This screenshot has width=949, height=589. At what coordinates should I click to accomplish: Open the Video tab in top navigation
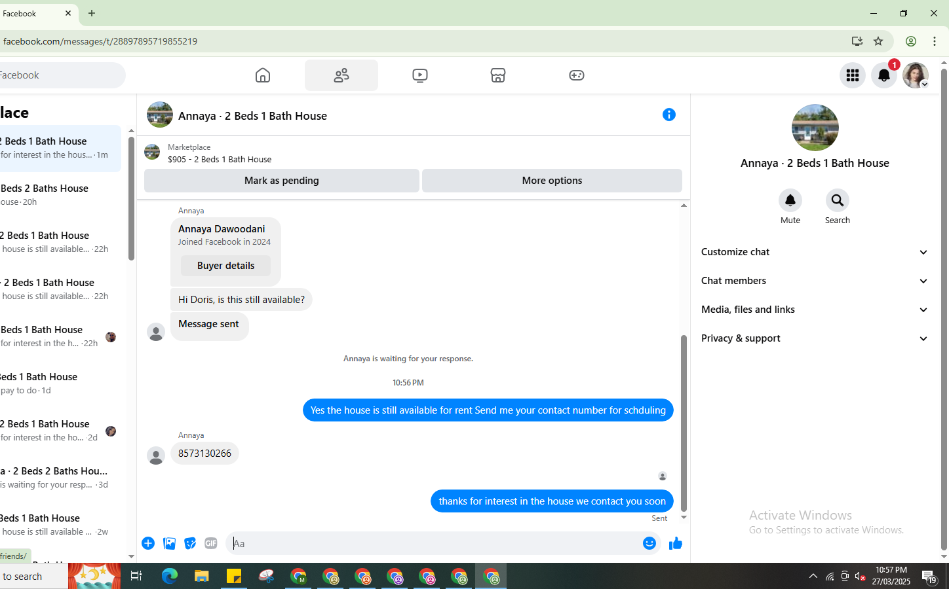click(420, 75)
